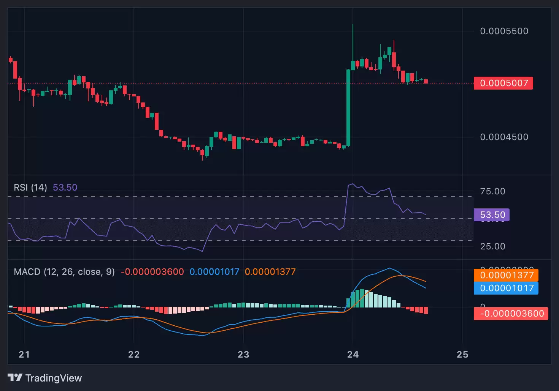559x391 pixels.
Task: Select date 21 on the time axis
Action: click(x=24, y=355)
